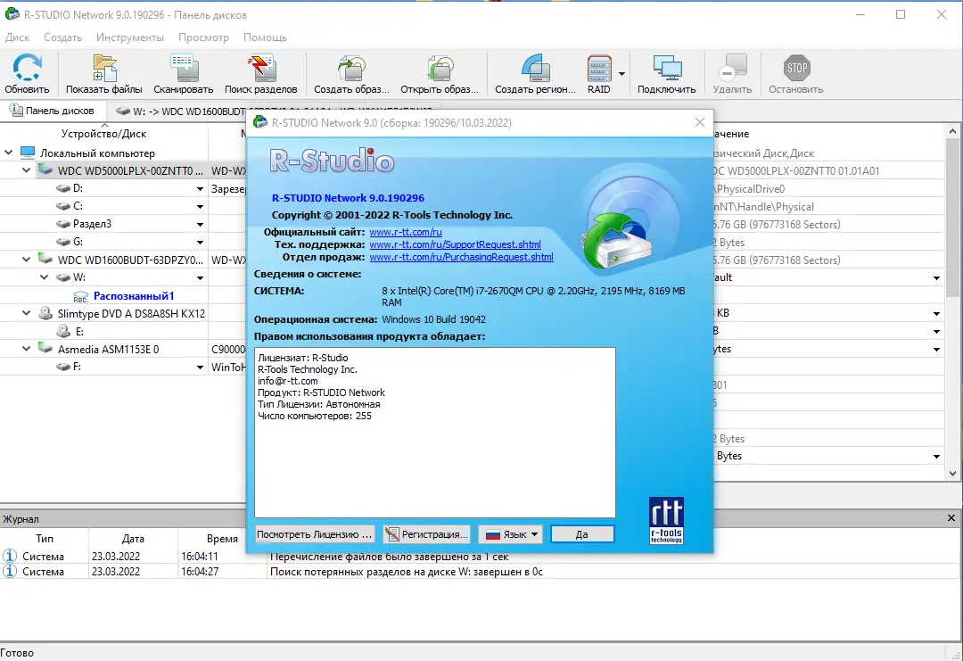Open the Язык language dropdown
The image size is (963, 661).
coord(511,534)
